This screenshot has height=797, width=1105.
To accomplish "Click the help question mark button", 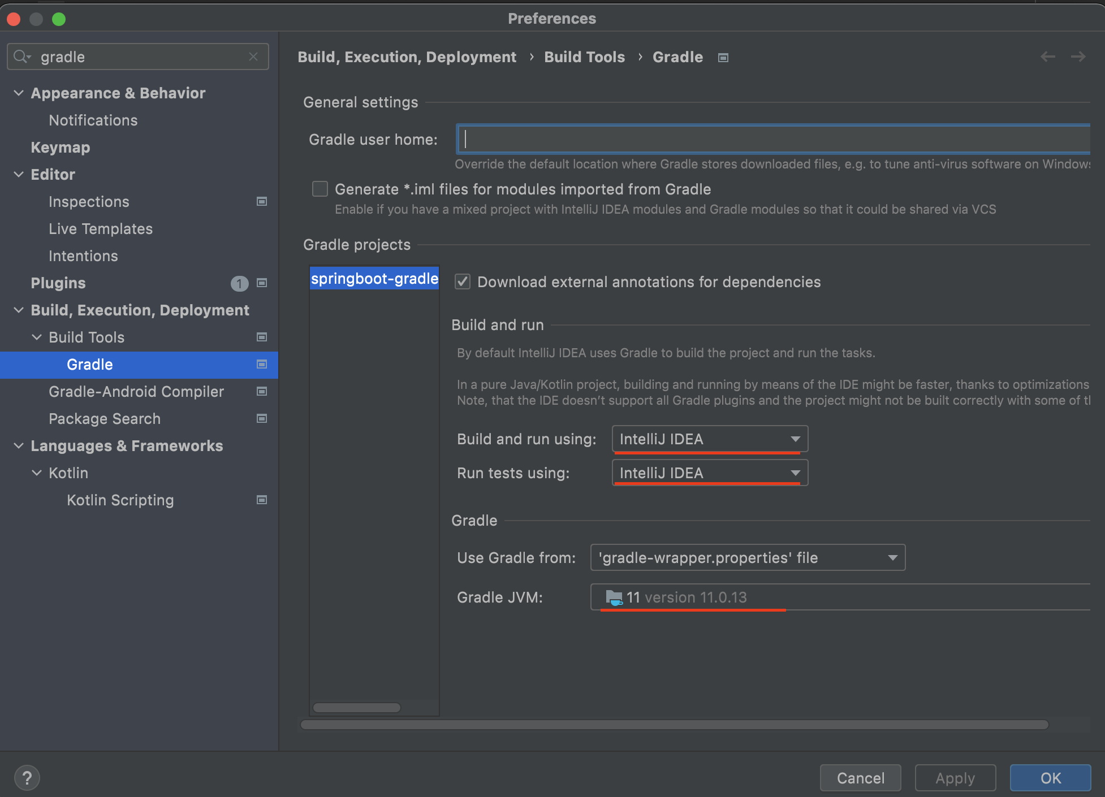I will click(x=27, y=778).
